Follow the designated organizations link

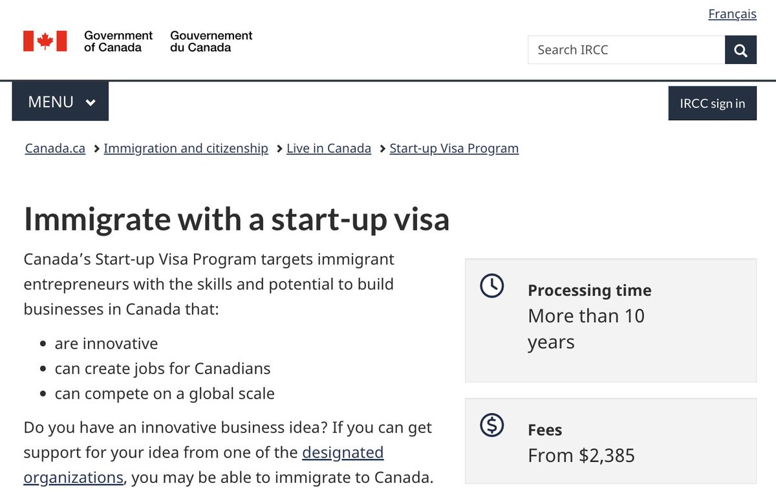[x=204, y=465]
